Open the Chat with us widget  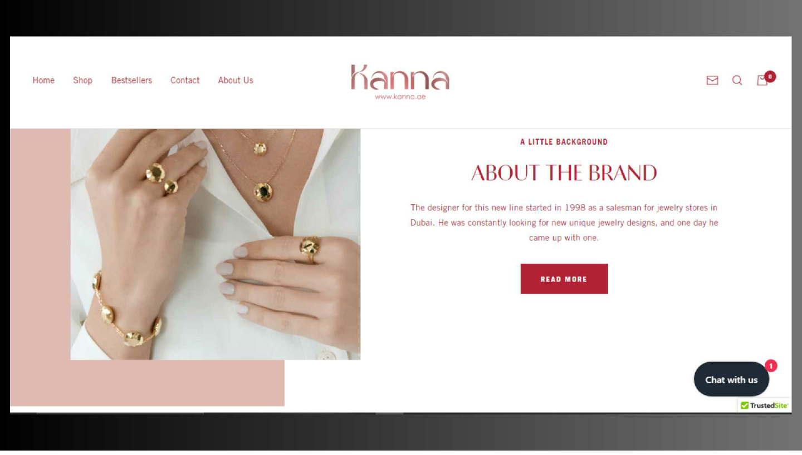click(x=731, y=379)
